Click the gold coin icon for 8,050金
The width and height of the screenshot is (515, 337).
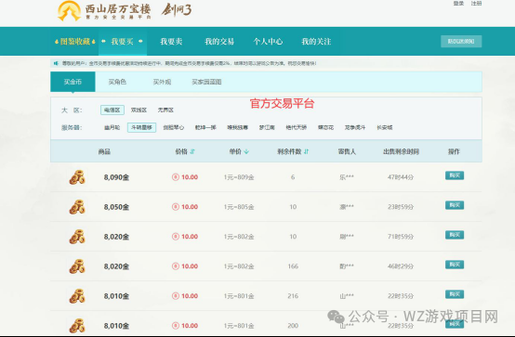click(x=77, y=207)
